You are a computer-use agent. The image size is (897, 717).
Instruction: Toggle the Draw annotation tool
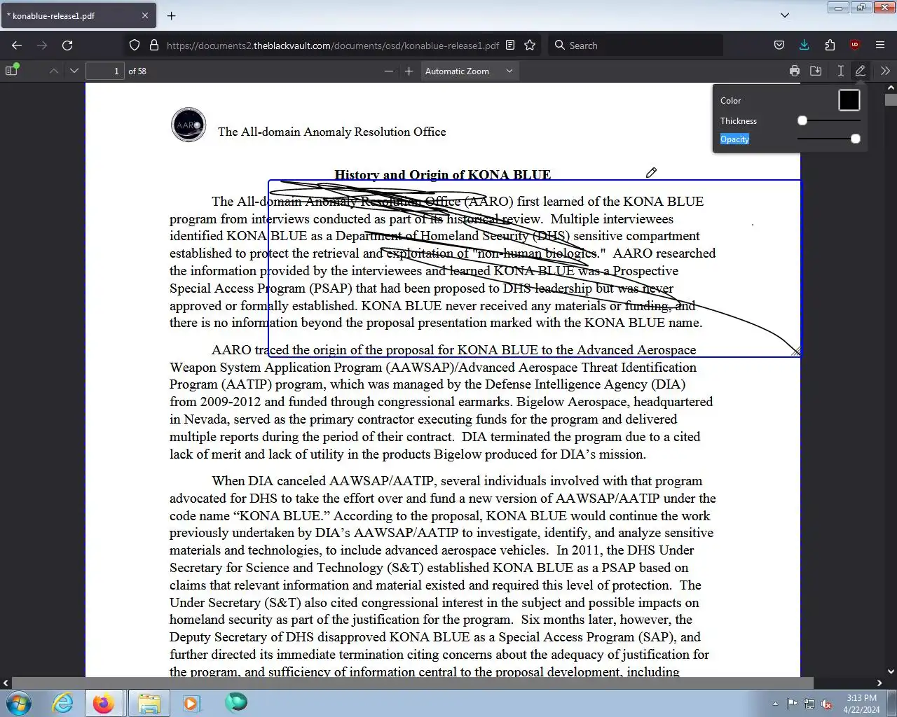click(x=861, y=71)
